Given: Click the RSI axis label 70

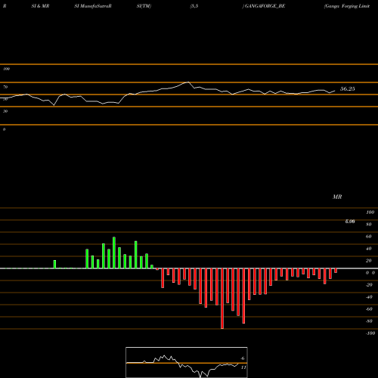Looking at the screenshot, I should pyautogui.click(x=5, y=87).
